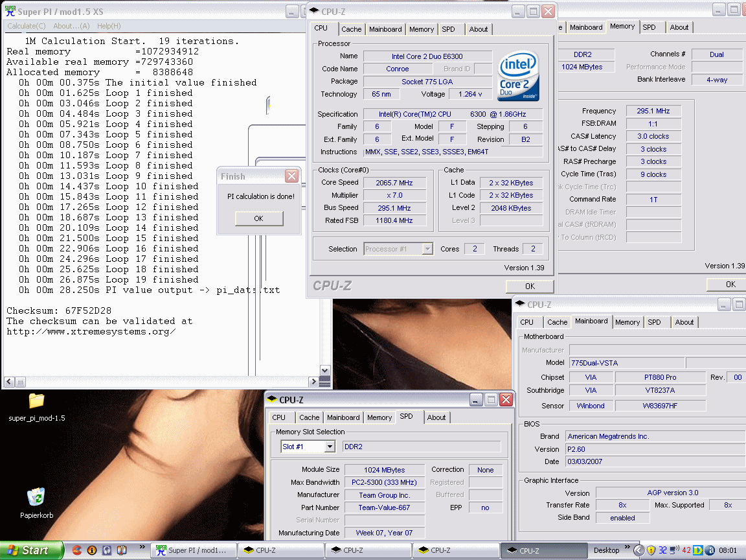Click the CAS# Latency value 3.0 clocks
746x560 pixels.
[653, 135]
